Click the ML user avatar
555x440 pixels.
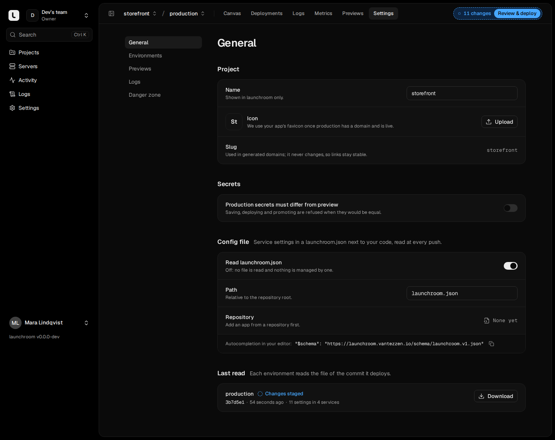[15, 323]
